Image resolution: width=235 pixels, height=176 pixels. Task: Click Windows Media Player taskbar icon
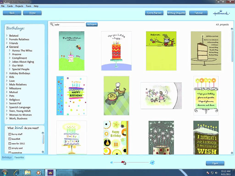[x=38, y=172]
